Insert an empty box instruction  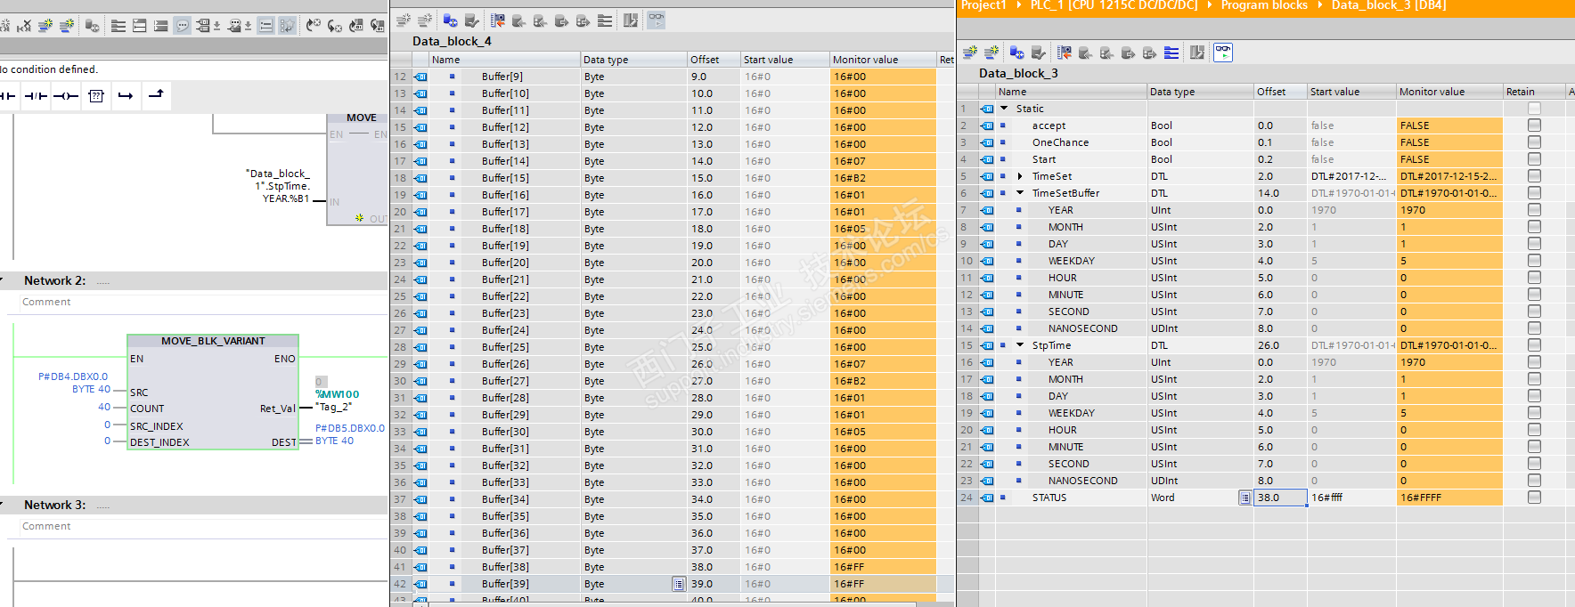click(96, 95)
